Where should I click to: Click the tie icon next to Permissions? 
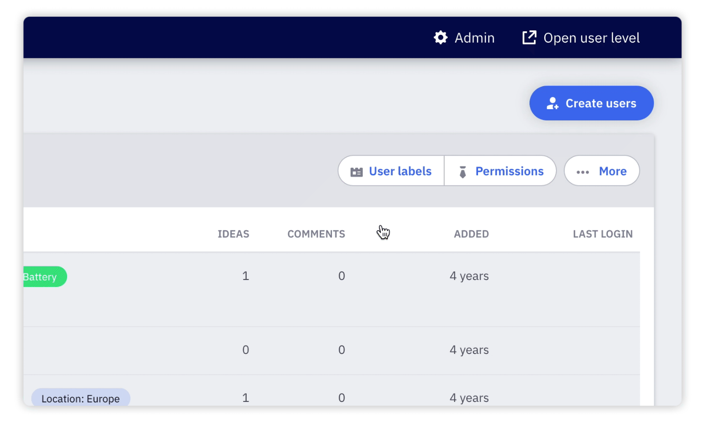[x=462, y=172]
